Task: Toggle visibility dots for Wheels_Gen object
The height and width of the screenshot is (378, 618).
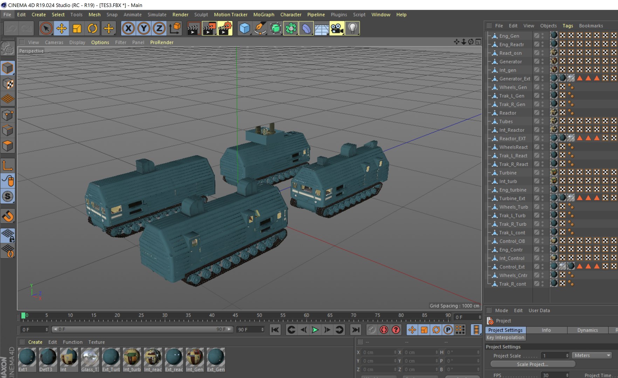Action: click(x=542, y=87)
